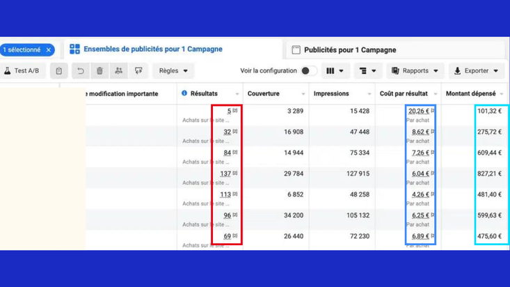
Task: Sort by Montant dépensé column header
Action: 470,93
